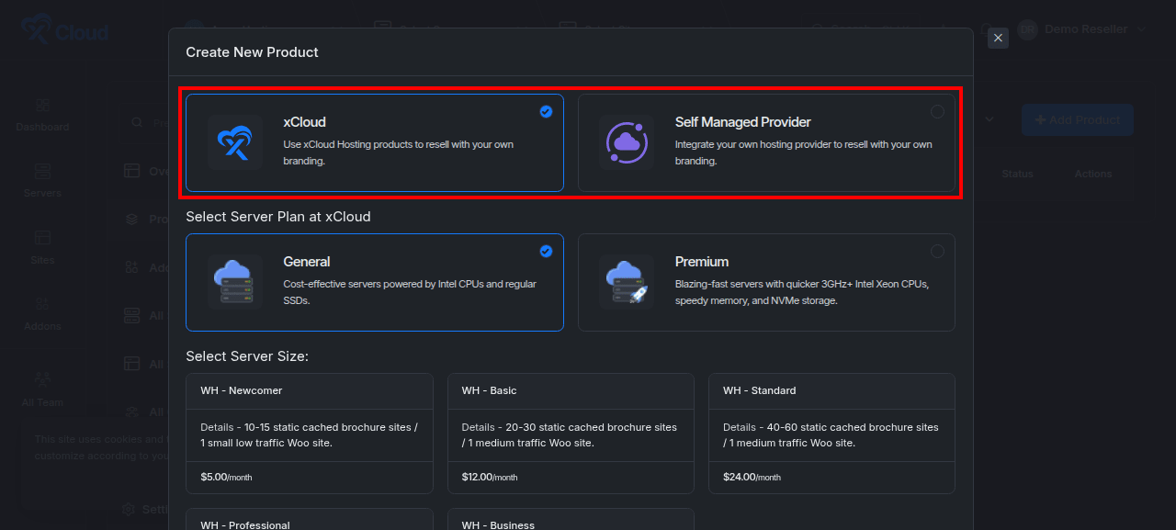Click the 'xCloud' provider card title
Viewport: 1176px width, 530px height.
pos(304,122)
